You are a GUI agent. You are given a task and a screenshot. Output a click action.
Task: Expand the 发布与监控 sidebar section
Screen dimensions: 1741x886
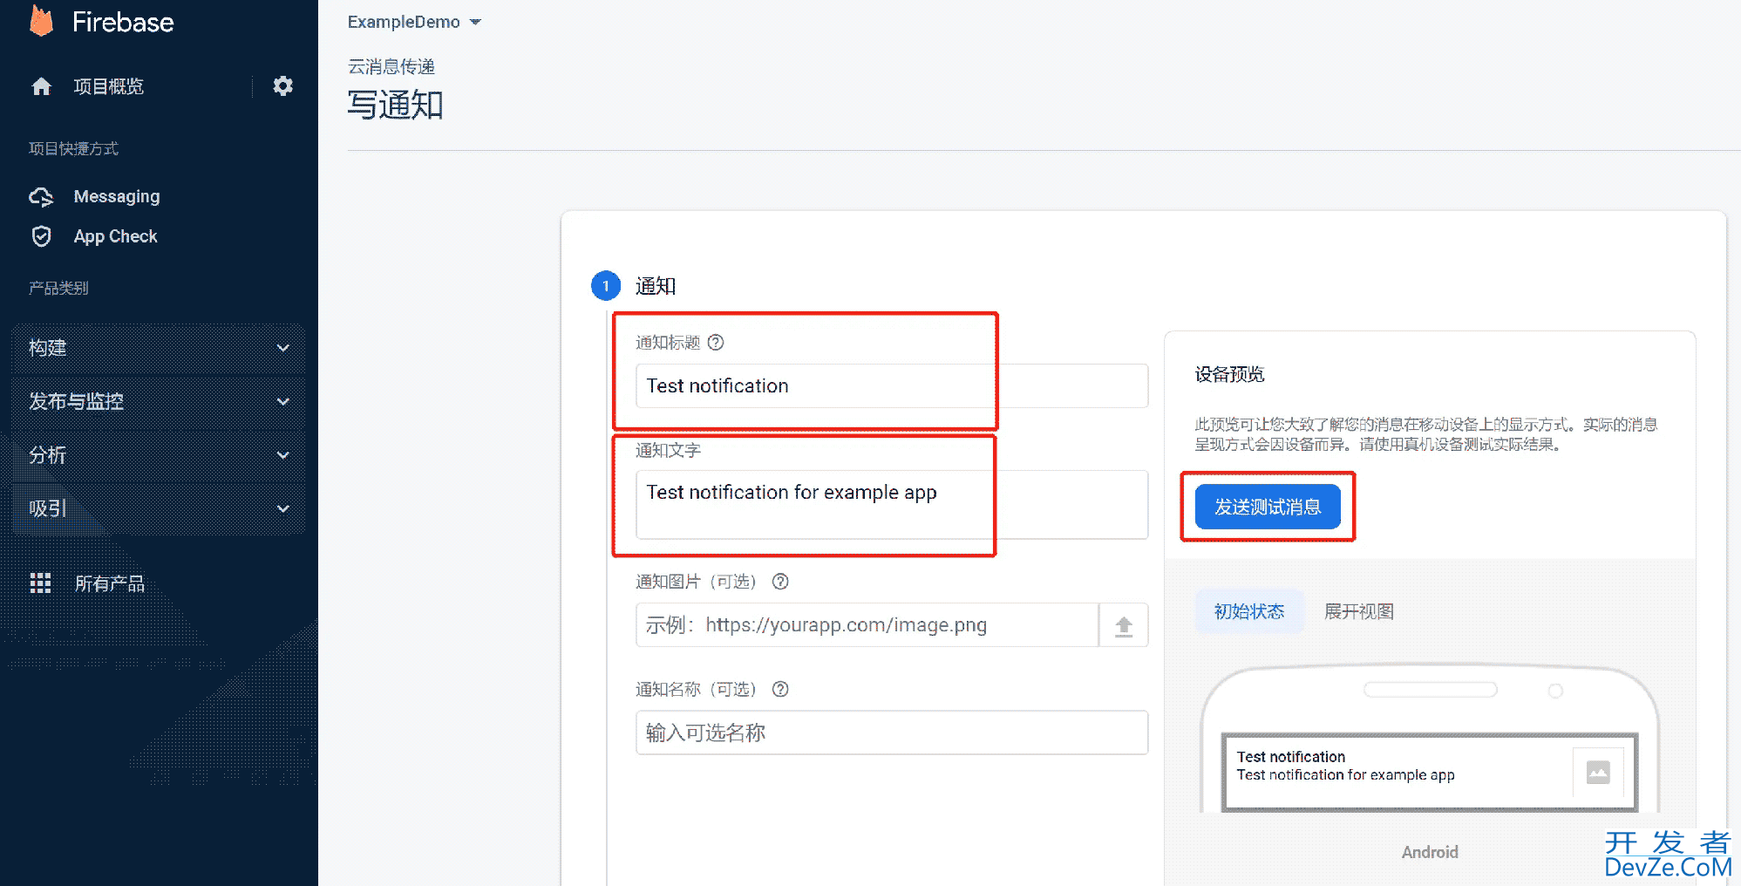(x=158, y=401)
